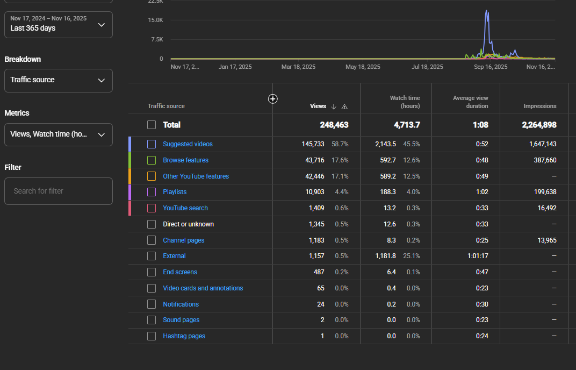Image resolution: width=576 pixels, height=370 pixels.
Task: Click the Views sort descending arrow
Action: click(x=334, y=106)
